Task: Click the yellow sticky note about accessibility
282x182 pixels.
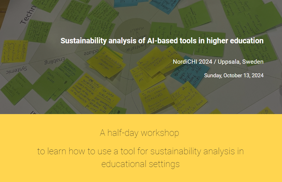Action: coord(106,63)
